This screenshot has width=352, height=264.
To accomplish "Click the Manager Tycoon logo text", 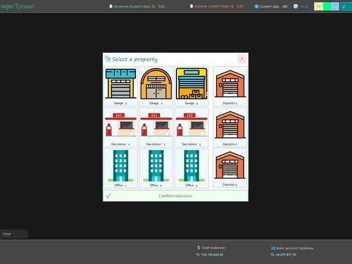I will (x=17, y=6).
